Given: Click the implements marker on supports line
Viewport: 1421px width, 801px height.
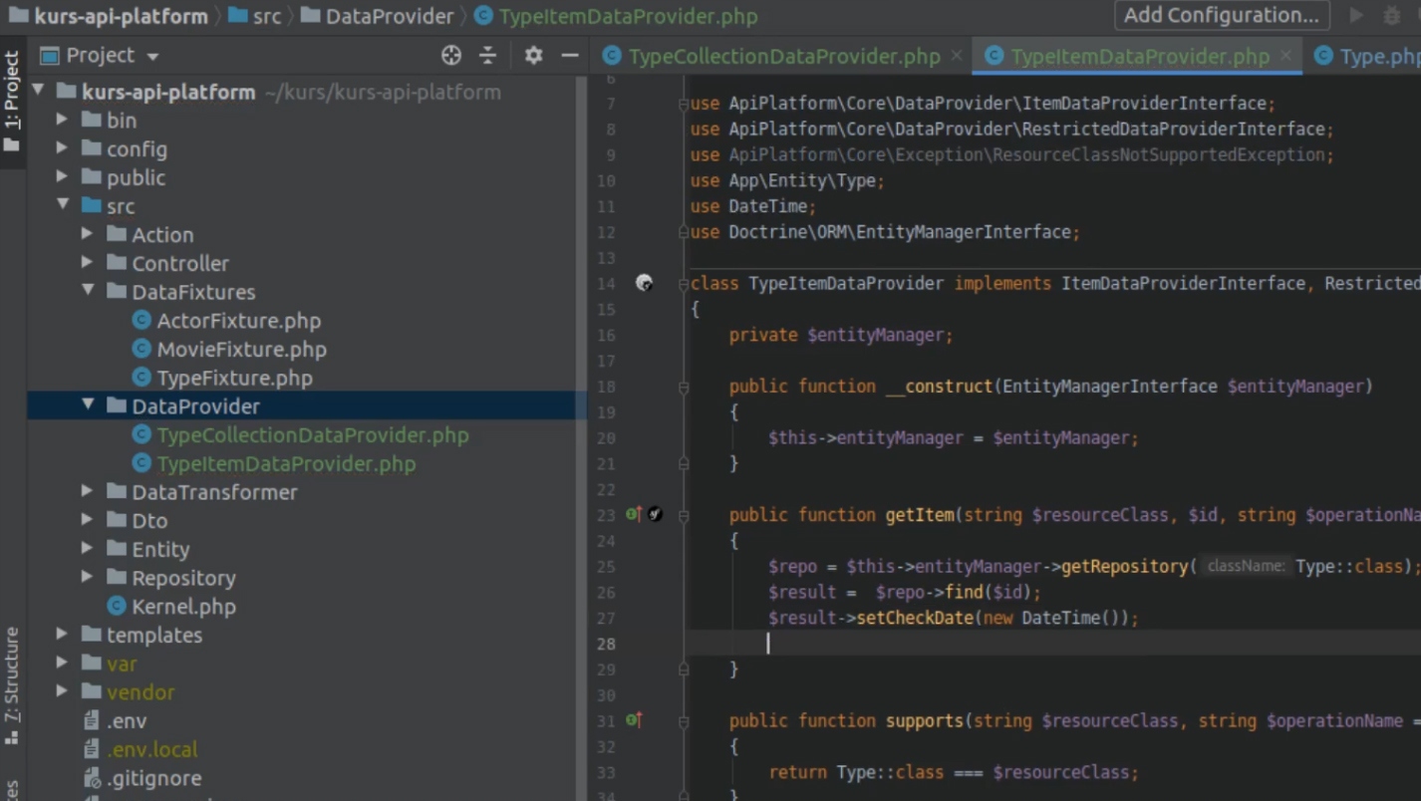Looking at the screenshot, I should (634, 720).
